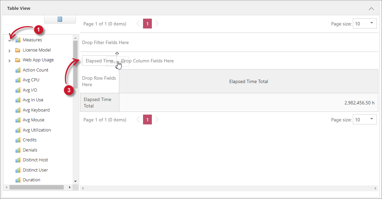Image resolution: width=382 pixels, height=199 pixels.
Task: Select the Distinct User measure
Action: pos(35,170)
